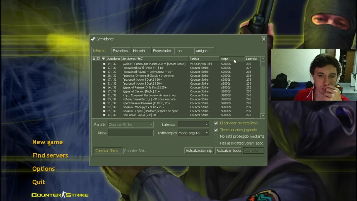Toggle 'El servidor no está lleno' checkbox
Image resolution: width=357 pixels, height=201 pixels.
pos(216,123)
